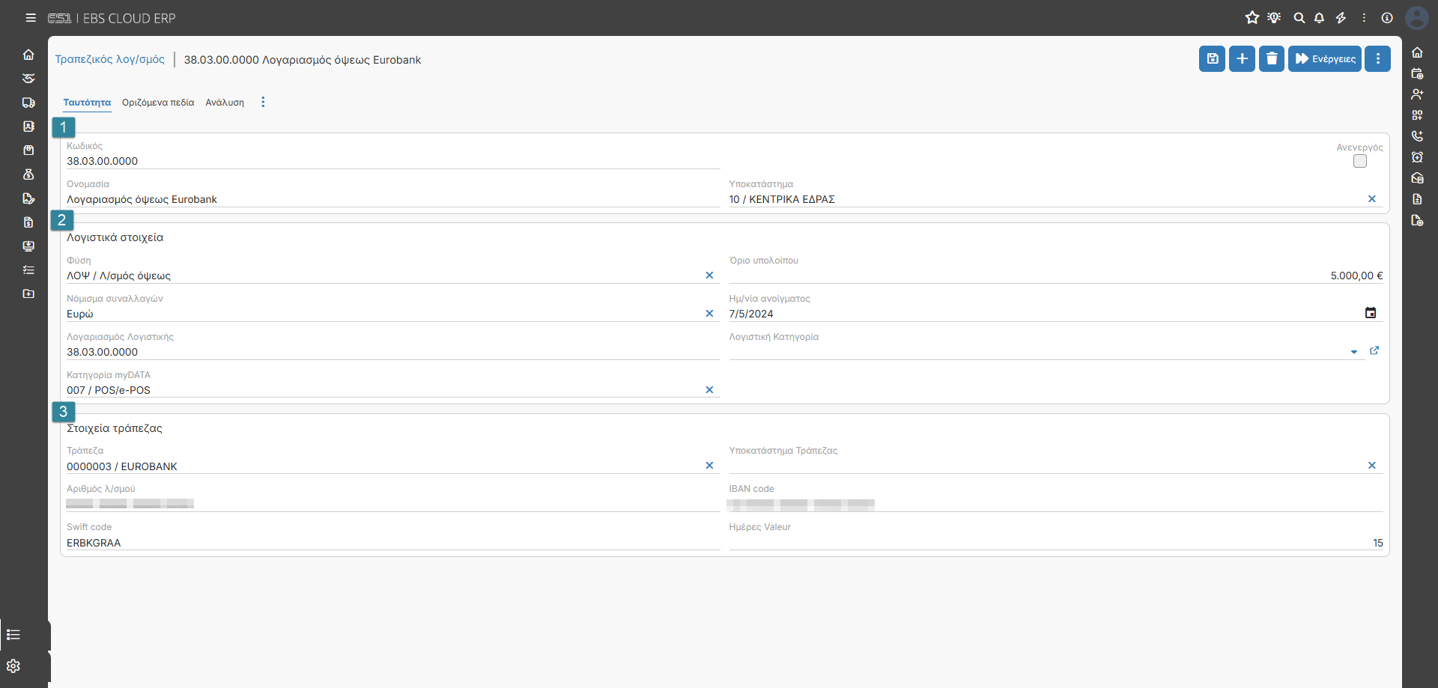Open the delivery truck module in sidebar
This screenshot has height=688, width=1438.
coord(28,103)
